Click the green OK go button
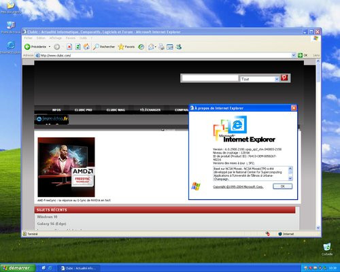 tap(303, 55)
